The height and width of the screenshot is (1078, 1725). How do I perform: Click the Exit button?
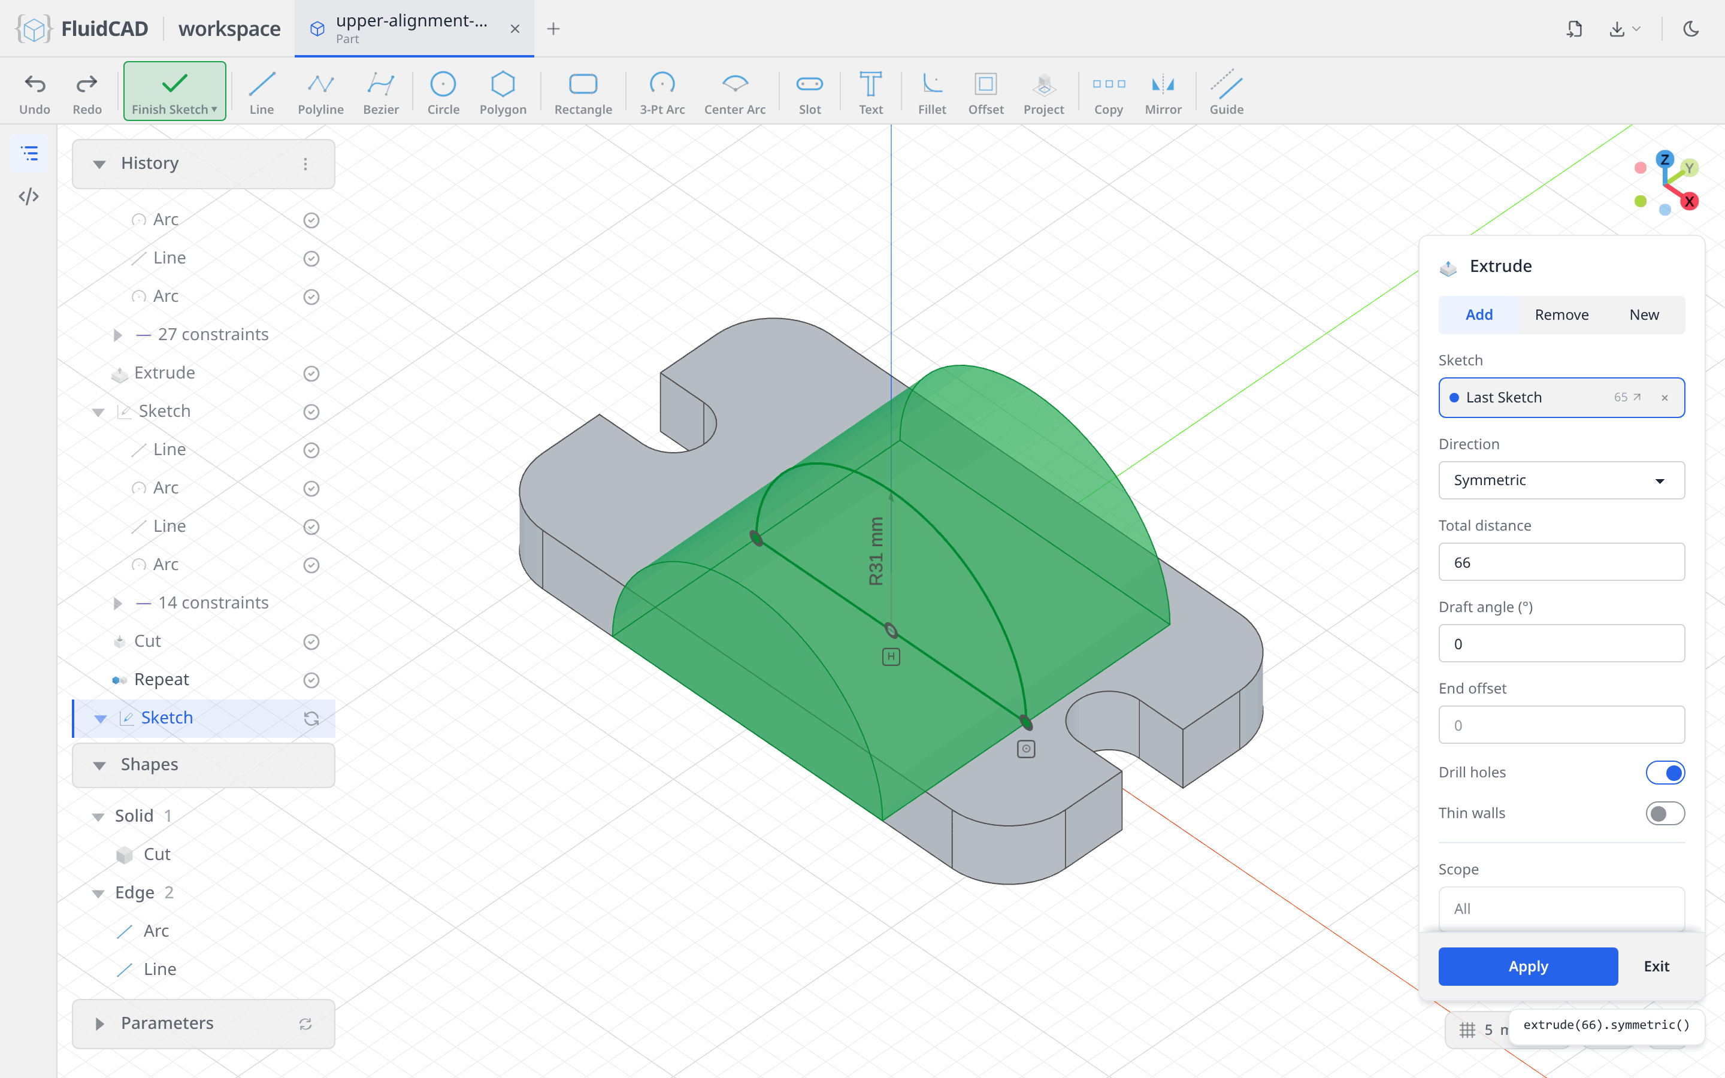(1656, 967)
